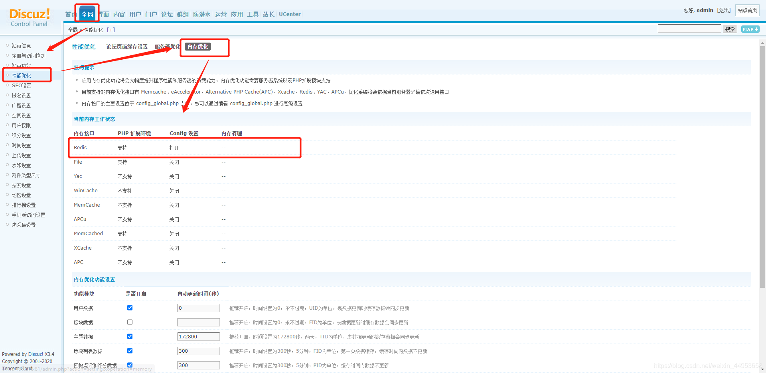Image resolution: width=766 pixels, height=373 pixels.
Task: Open 积分设置 in the sidebar
Action: click(22, 135)
